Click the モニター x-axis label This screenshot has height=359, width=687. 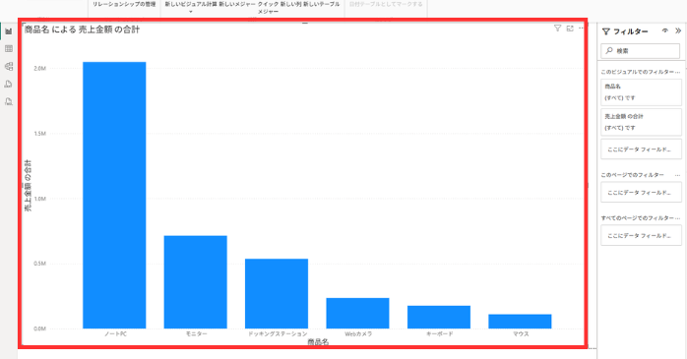pyautogui.click(x=196, y=334)
